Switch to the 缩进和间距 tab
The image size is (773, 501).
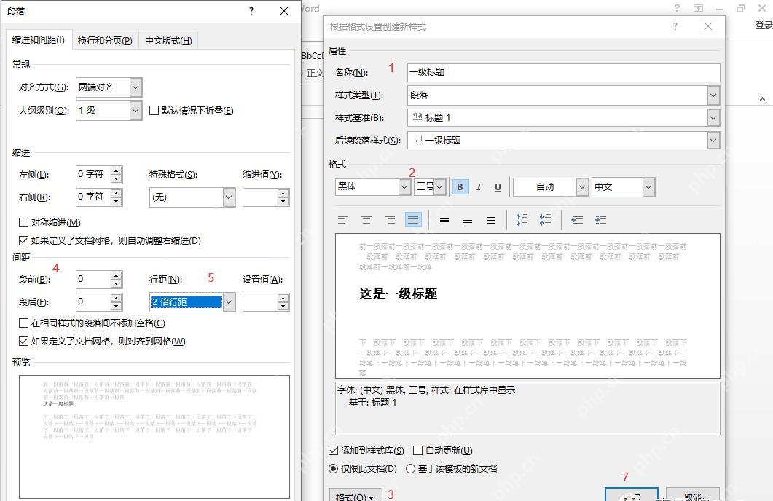[x=39, y=40]
